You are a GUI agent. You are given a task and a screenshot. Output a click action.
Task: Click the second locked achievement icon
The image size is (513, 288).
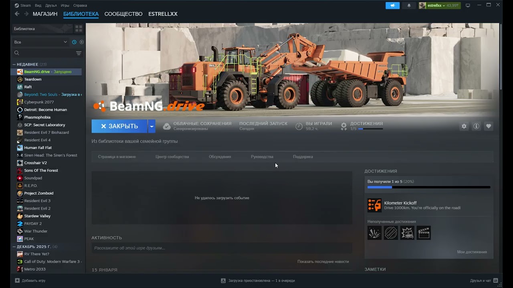click(x=391, y=233)
